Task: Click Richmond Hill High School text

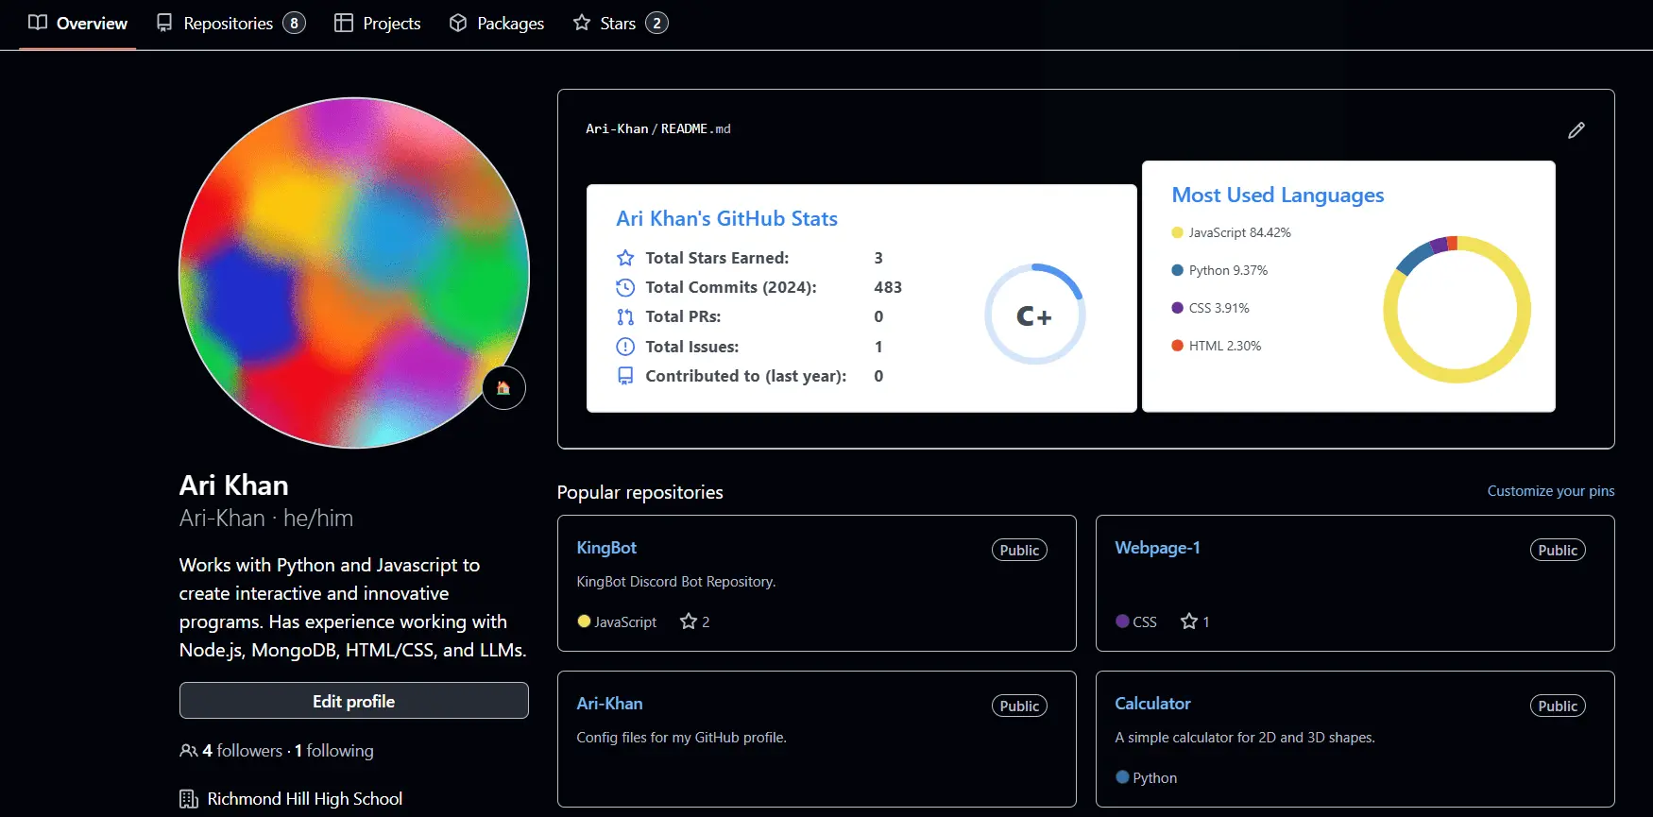Action: pos(305,799)
